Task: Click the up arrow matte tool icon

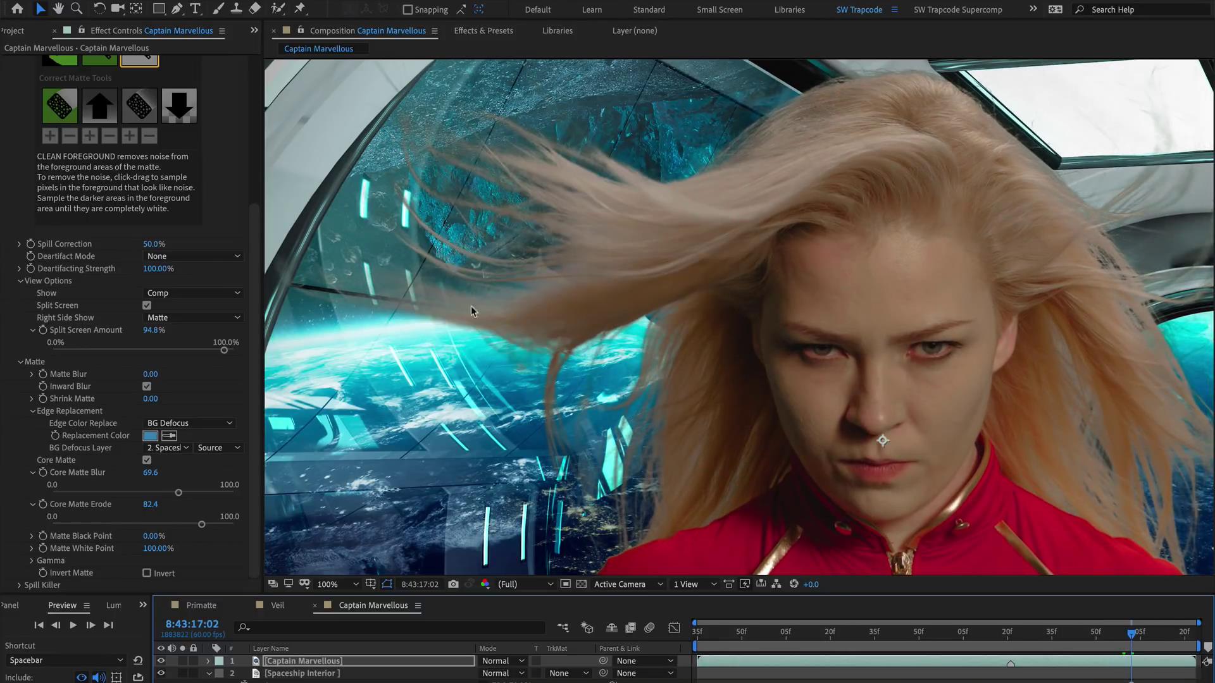Action: 99,106
